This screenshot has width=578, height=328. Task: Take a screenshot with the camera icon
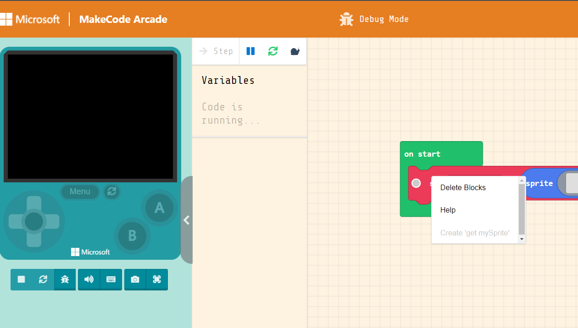click(x=134, y=279)
